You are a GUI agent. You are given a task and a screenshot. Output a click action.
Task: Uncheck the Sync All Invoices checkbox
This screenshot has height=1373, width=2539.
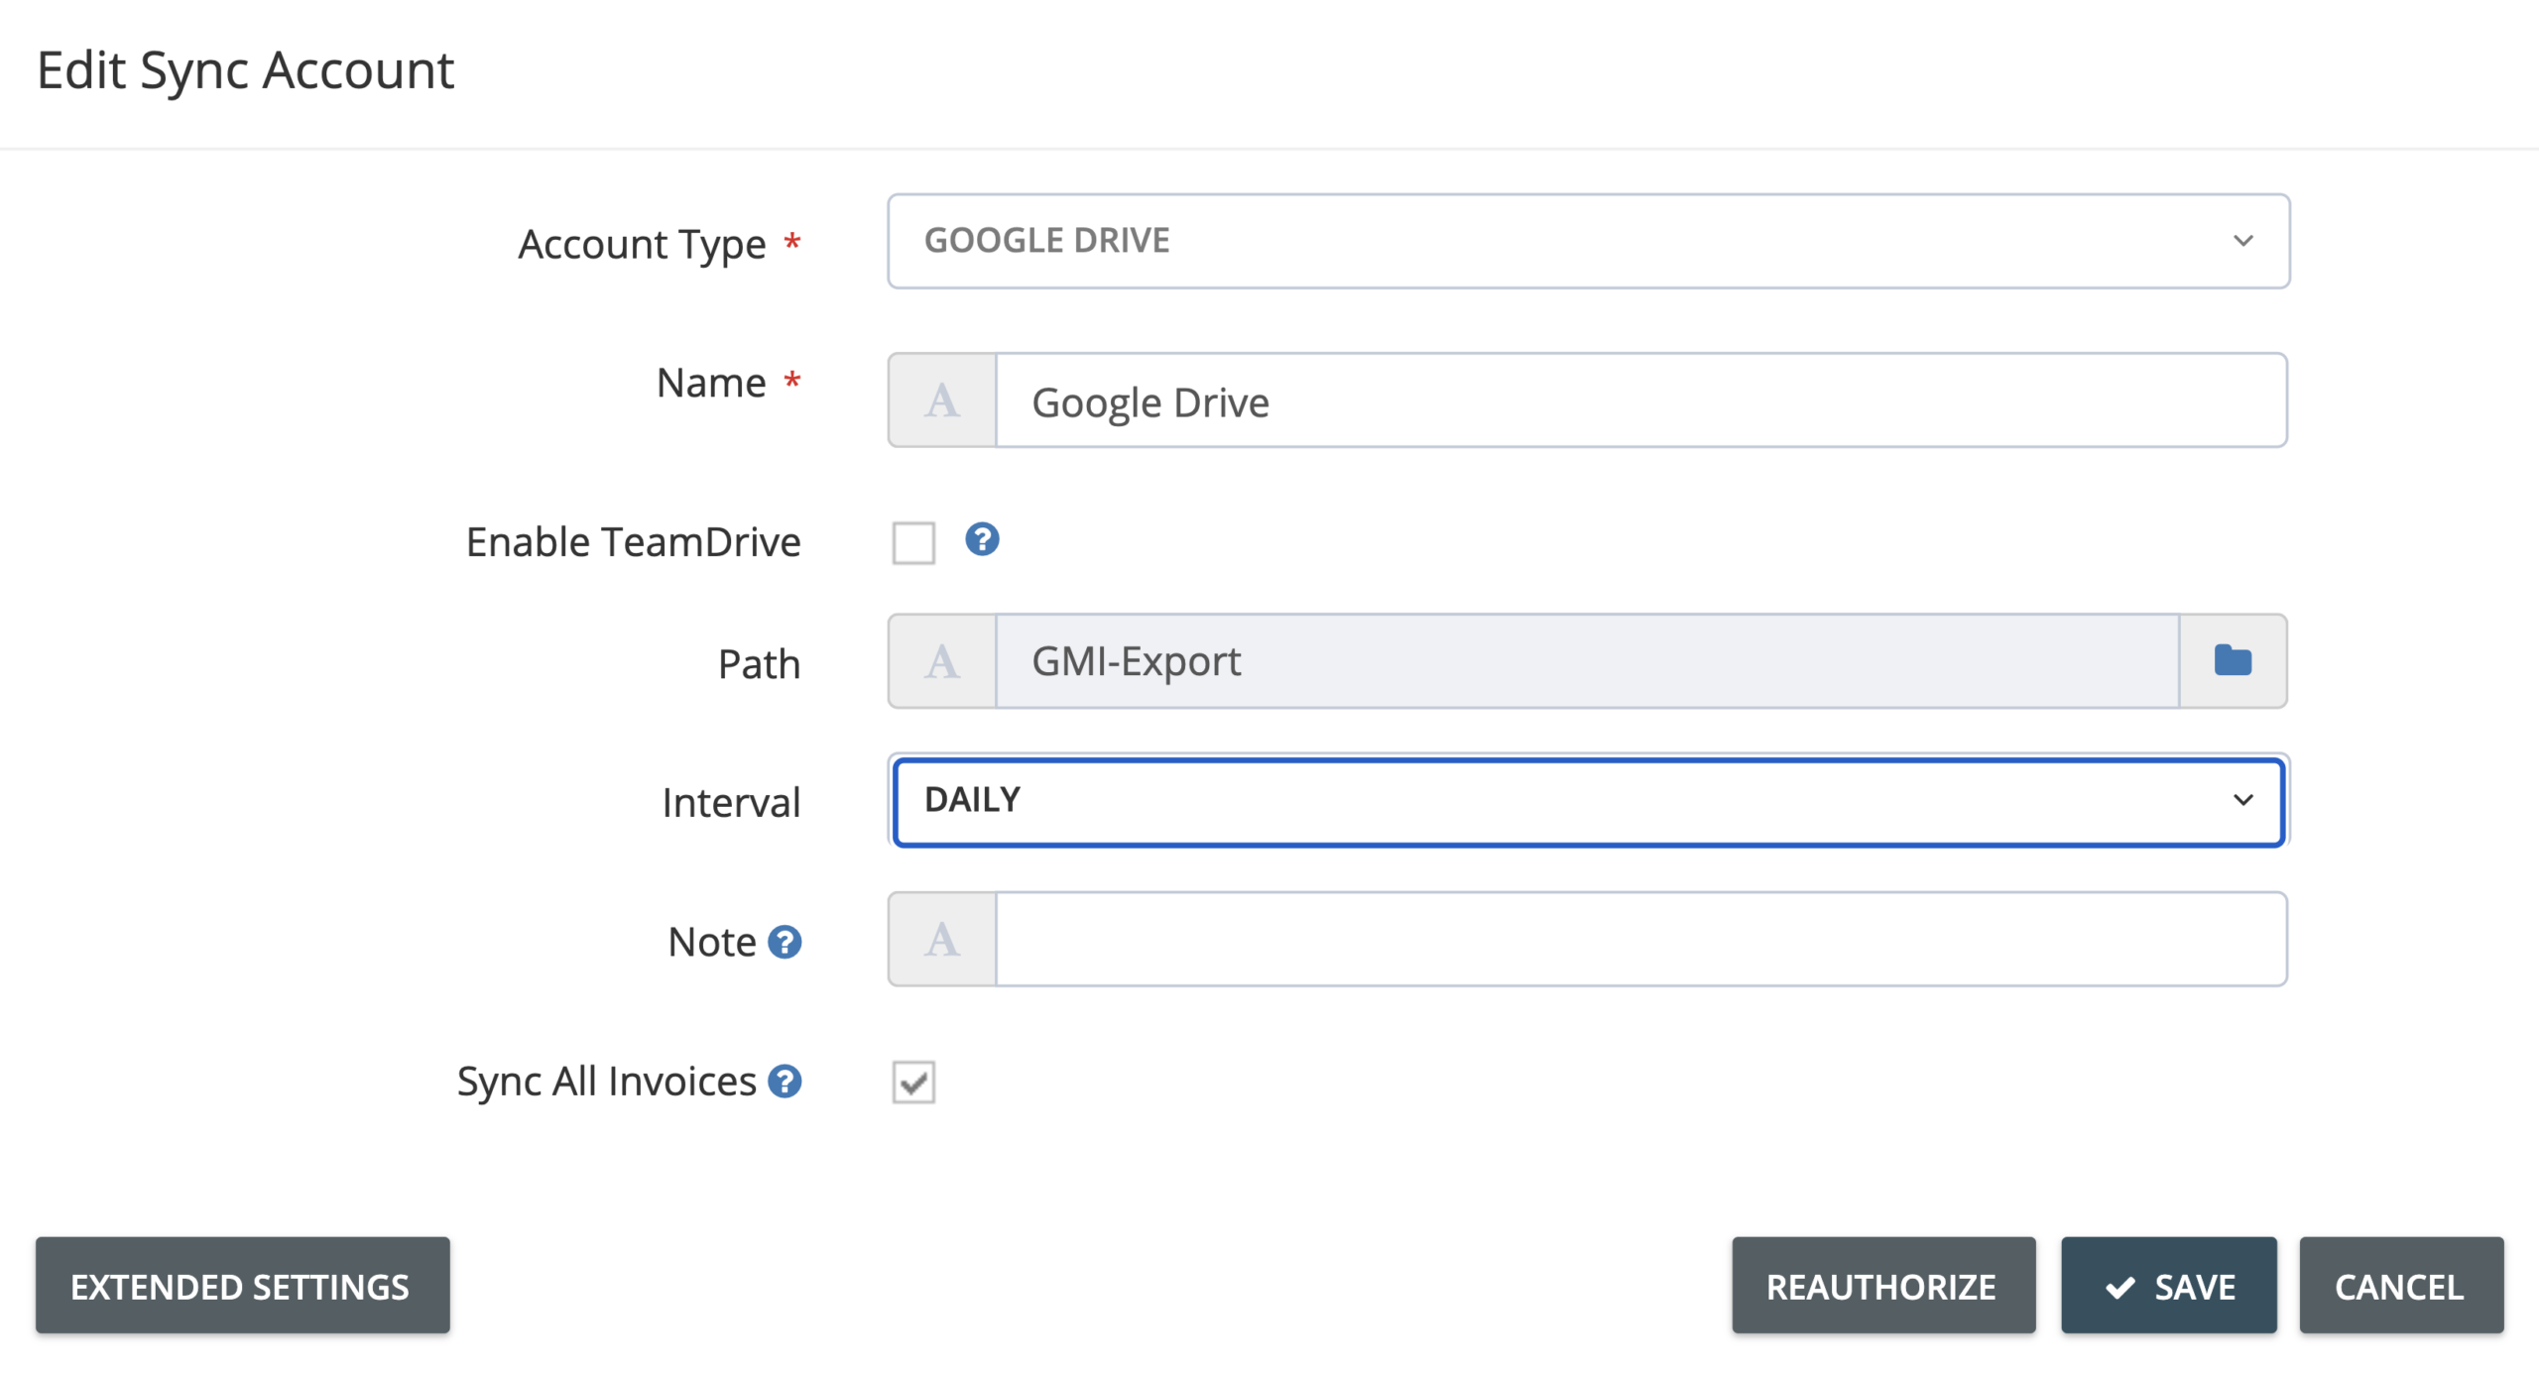tap(913, 1082)
